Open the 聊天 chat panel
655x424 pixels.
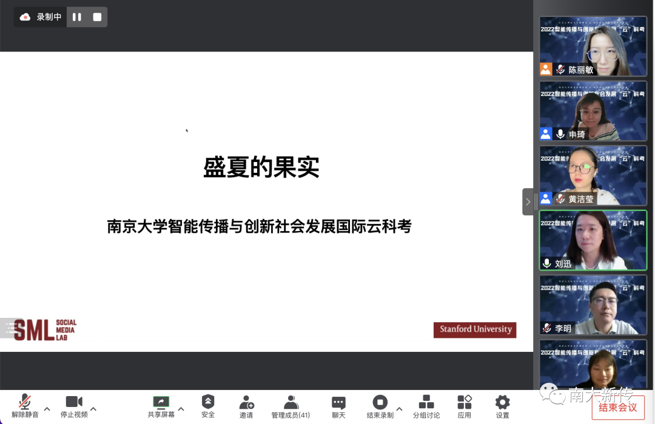point(338,406)
